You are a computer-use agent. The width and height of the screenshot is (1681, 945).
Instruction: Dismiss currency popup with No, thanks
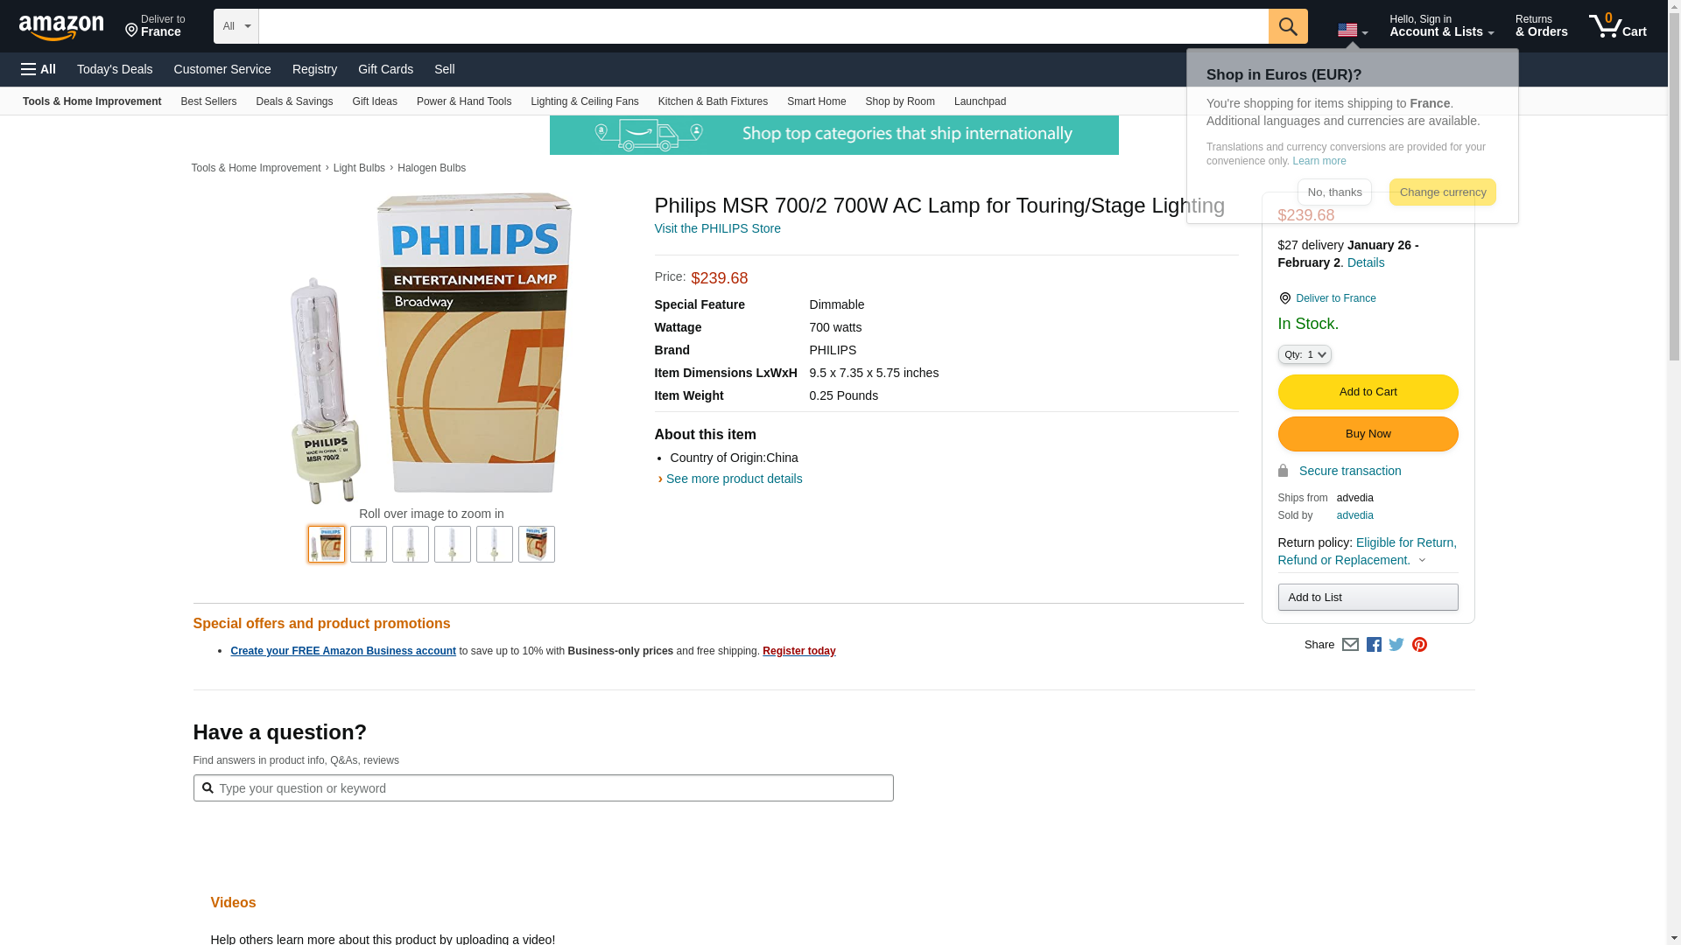coord(1334,192)
